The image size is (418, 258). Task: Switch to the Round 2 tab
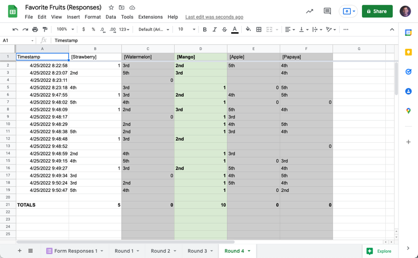click(x=160, y=251)
